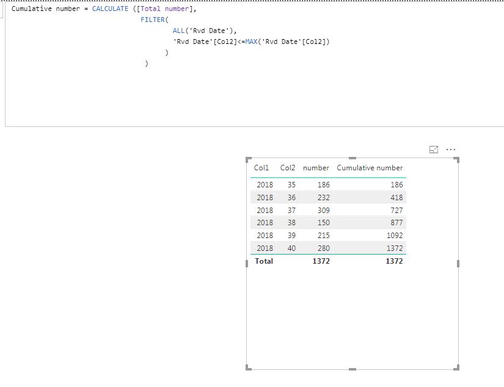Select cumulative value 1092

395,236
